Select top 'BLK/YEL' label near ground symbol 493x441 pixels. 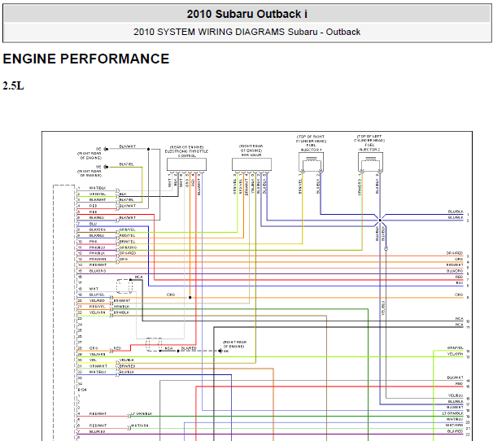(x=126, y=164)
